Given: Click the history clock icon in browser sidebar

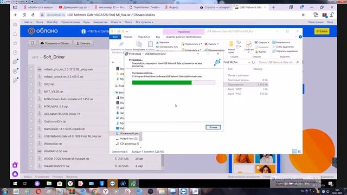Looking at the screenshot, I should pos(15,53).
